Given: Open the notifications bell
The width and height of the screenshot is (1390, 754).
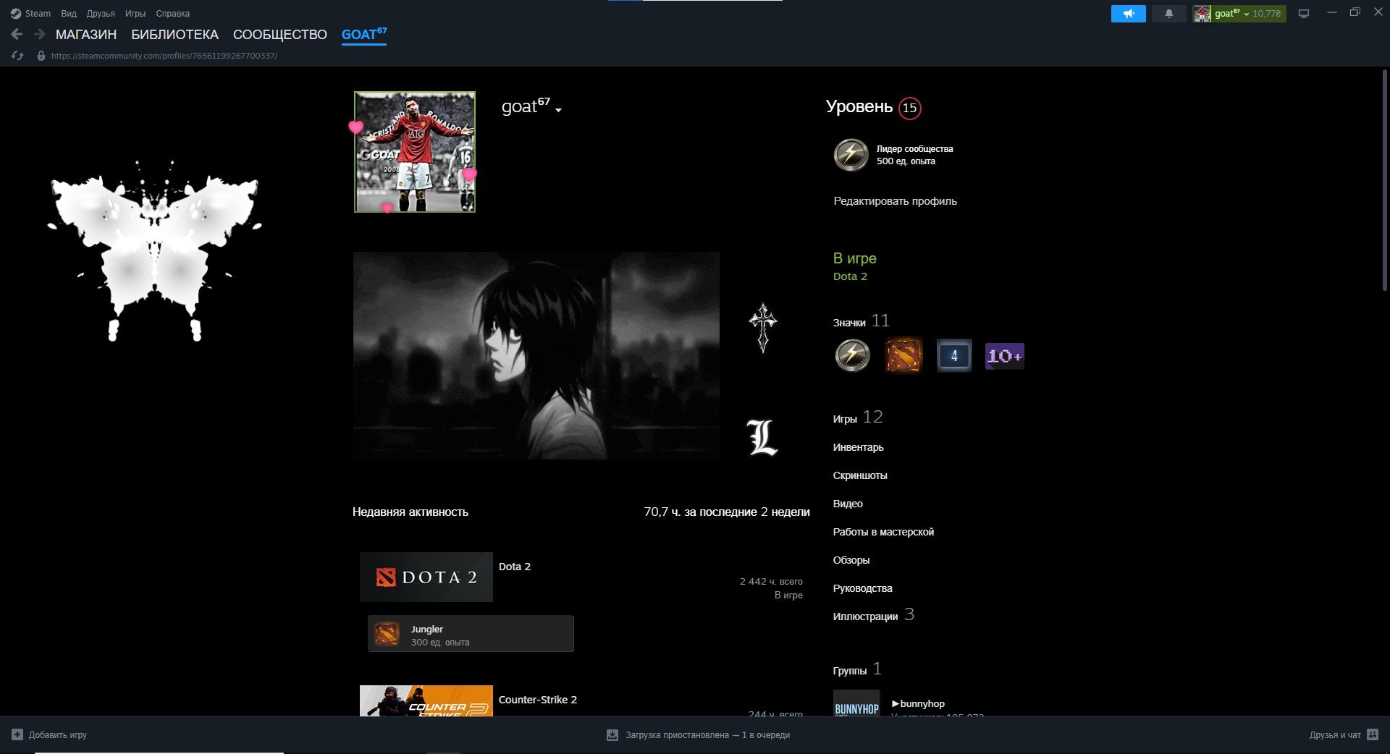Looking at the screenshot, I should coord(1168,14).
